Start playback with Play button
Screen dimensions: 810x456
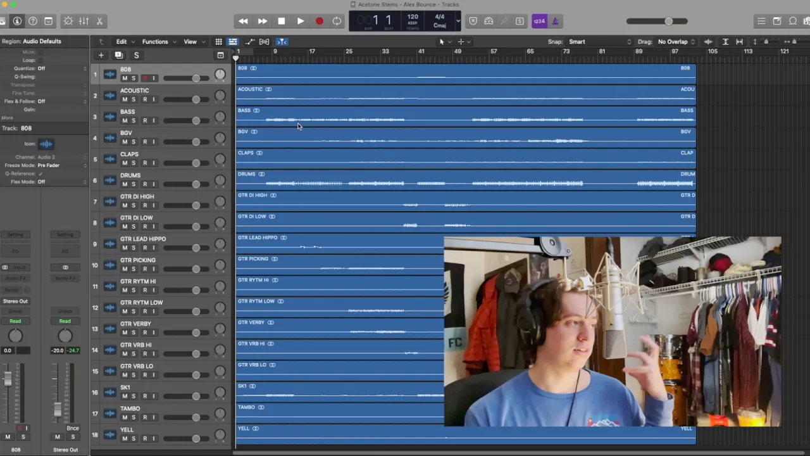301,21
